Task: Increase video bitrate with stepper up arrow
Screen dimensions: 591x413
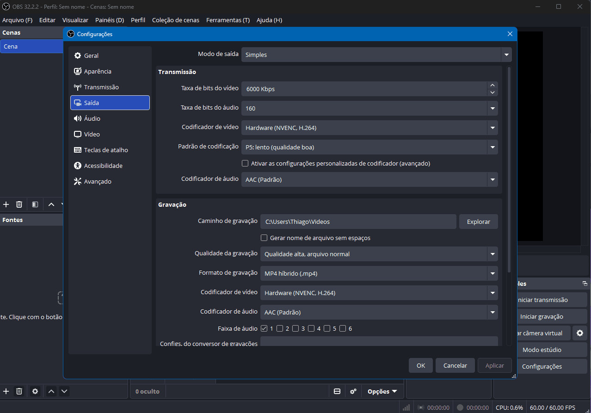Action: pyautogui.click(x=492, y=85)
